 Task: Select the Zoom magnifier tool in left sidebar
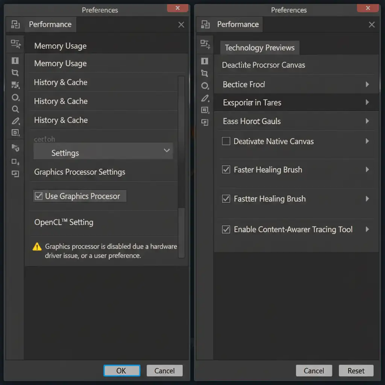(x=15, y=109)
